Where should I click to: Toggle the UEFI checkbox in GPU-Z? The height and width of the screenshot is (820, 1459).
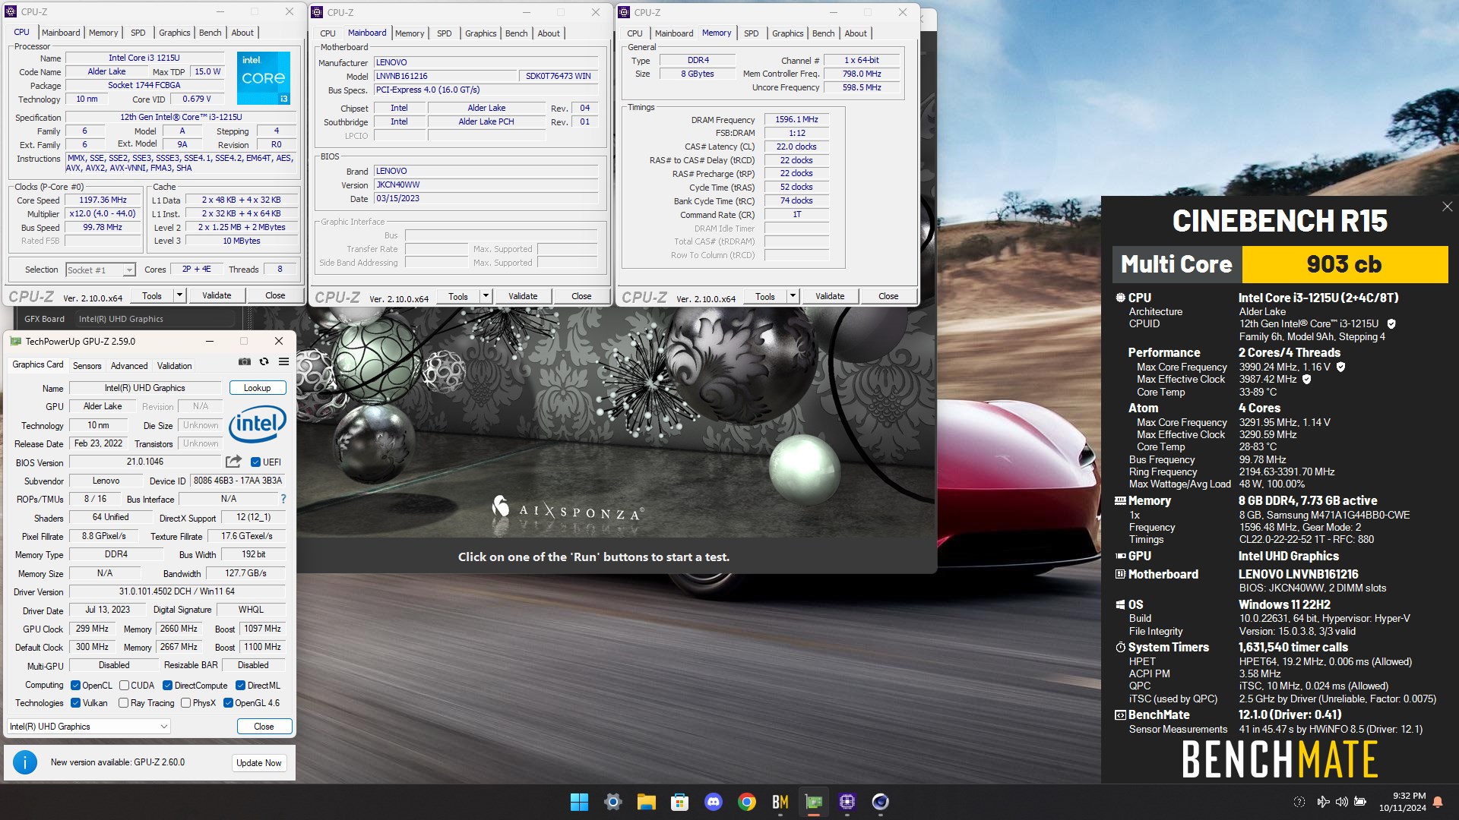click(x=256, y=462)
